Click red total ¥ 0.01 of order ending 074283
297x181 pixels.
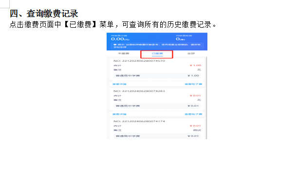point(195,96)
